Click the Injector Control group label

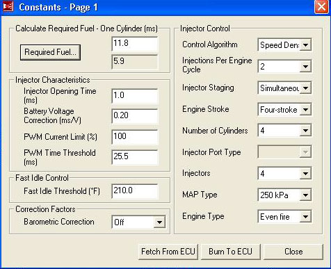click(205, 28)
